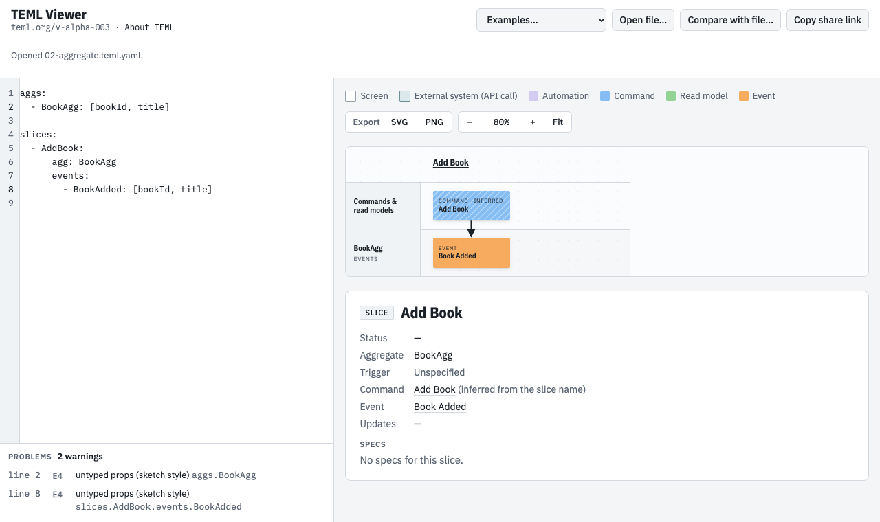Viewport: 880px width, 522px height.
Task: Select the Book Added event node
Action: [472, 253]
